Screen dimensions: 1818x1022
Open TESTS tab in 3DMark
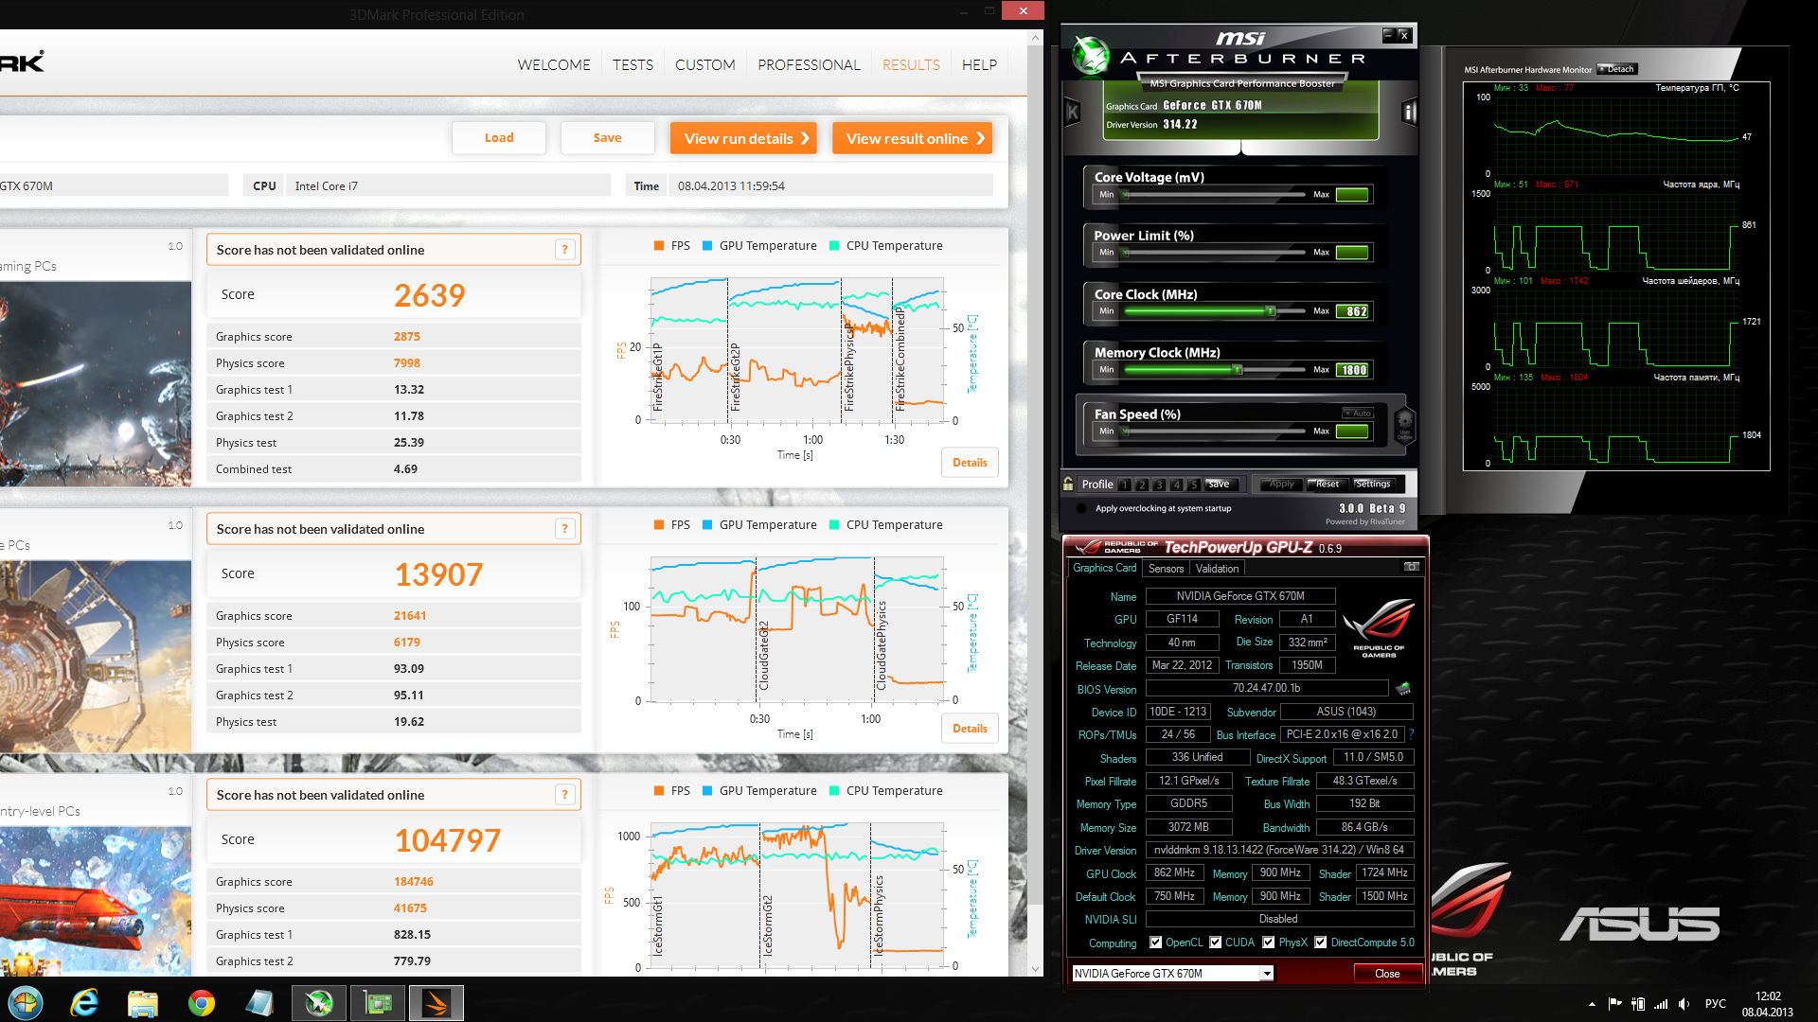point(633,64)
